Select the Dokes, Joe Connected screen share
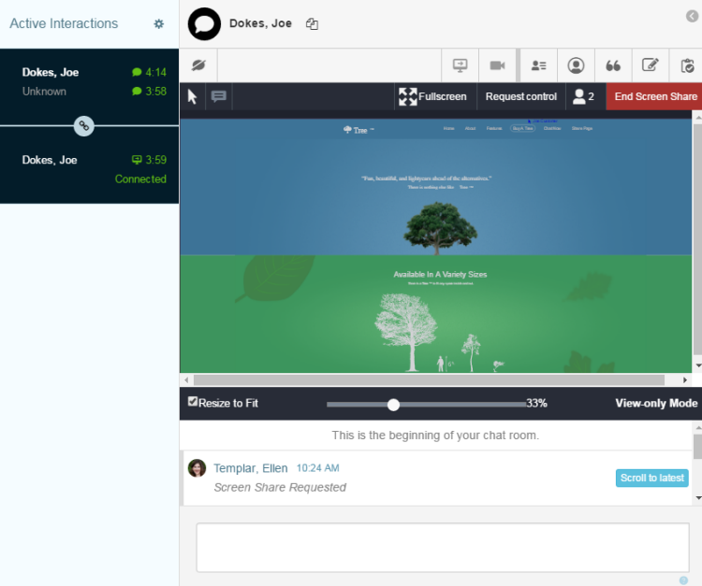The height and width of the screenshot is (586, 702). tap(89, 168)
